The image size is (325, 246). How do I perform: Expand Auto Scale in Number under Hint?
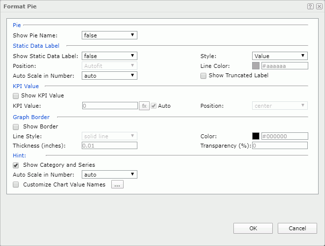click(x=109, y=174)
